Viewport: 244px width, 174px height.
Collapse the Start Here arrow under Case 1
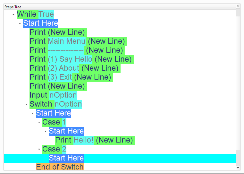(x=45, y=131)
